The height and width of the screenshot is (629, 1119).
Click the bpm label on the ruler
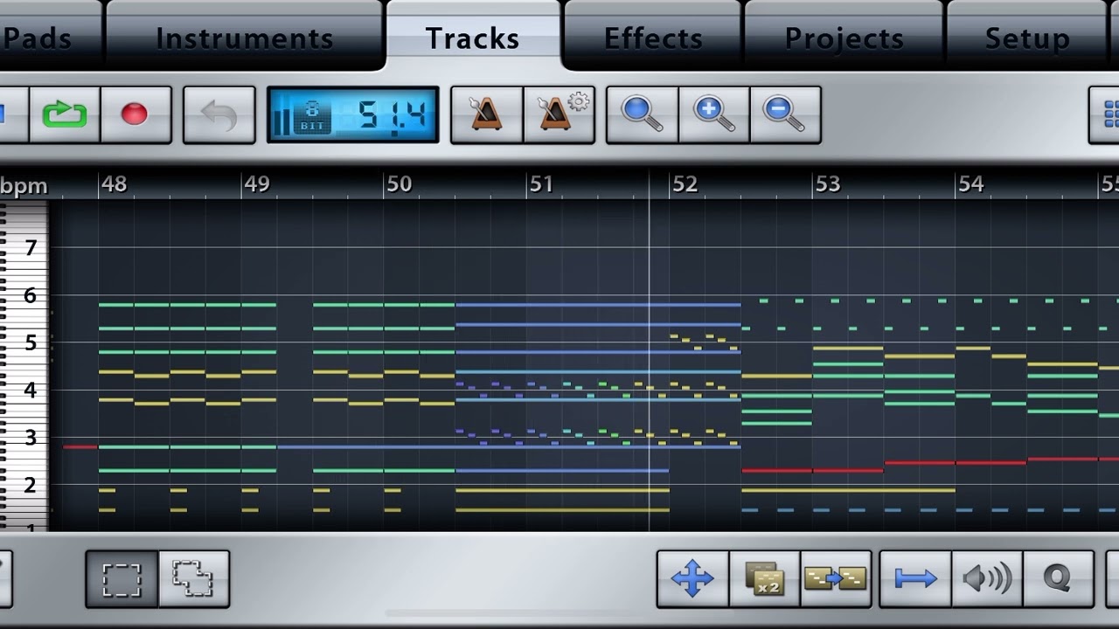(24, 186)
